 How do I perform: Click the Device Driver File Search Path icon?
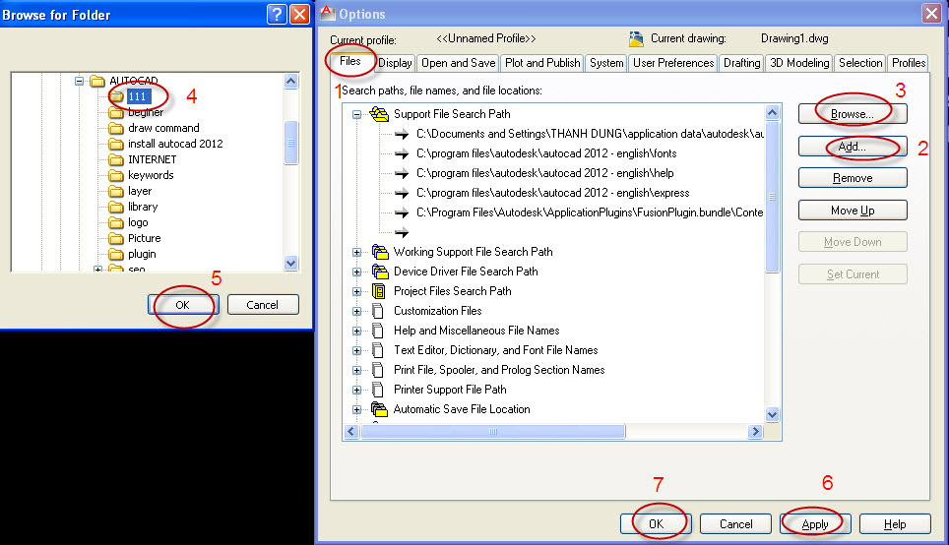(380, 272)
